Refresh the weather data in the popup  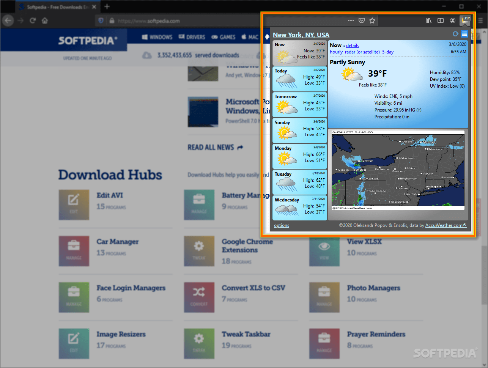(x=455, y=34)
